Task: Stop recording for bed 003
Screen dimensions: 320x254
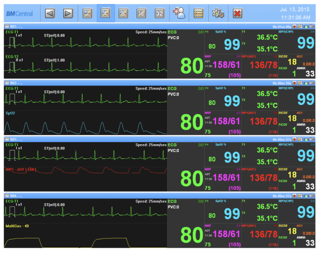Action: tap(294, 140)
